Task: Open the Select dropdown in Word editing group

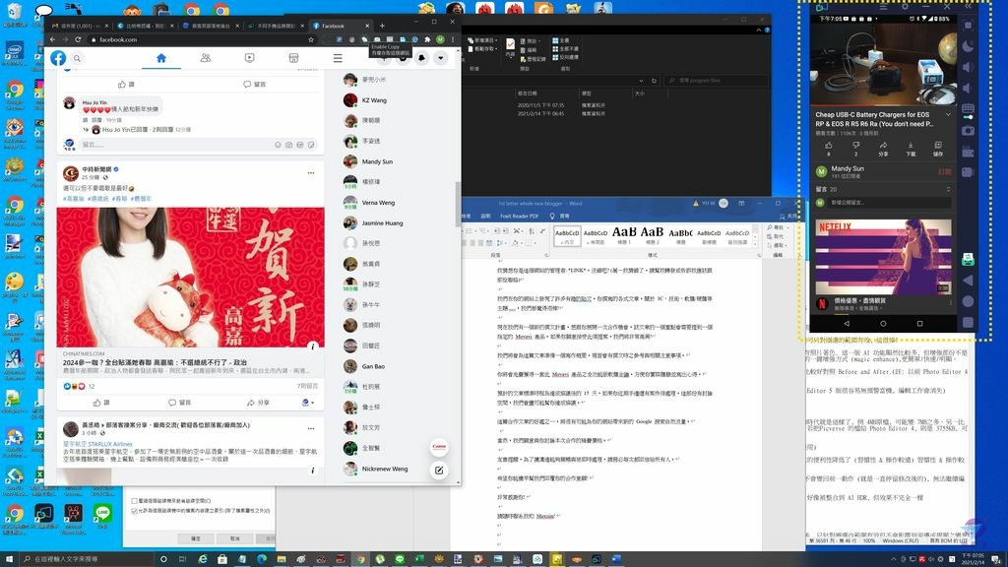Action: 778,245
